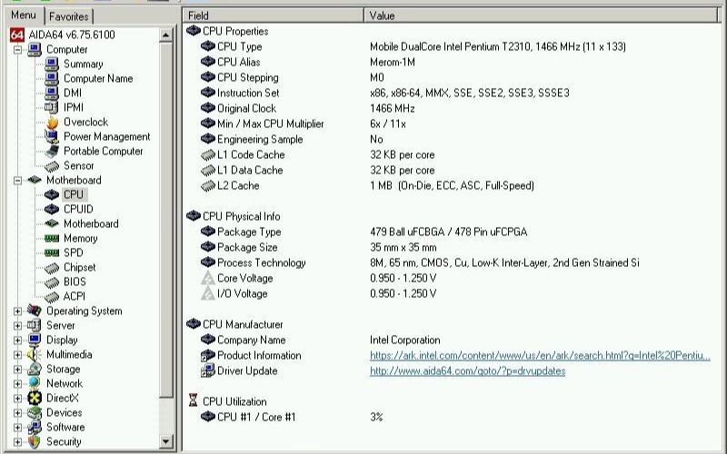Open the Intel ARK product information link
This screenshot has height=454, width=727.
point(540,355)
